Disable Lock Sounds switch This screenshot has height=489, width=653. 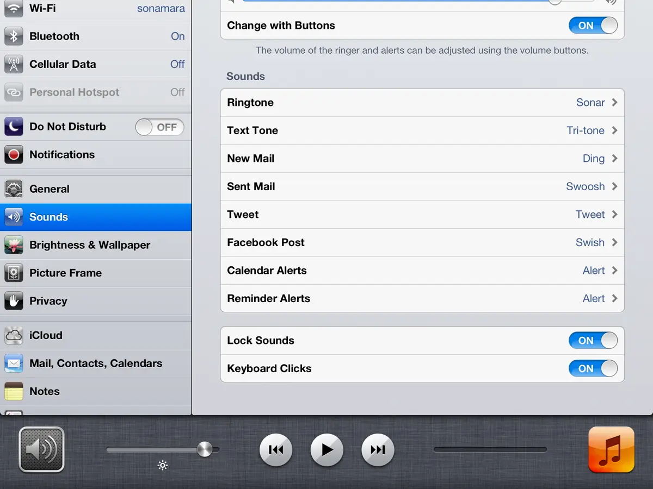tap(593, 341)
